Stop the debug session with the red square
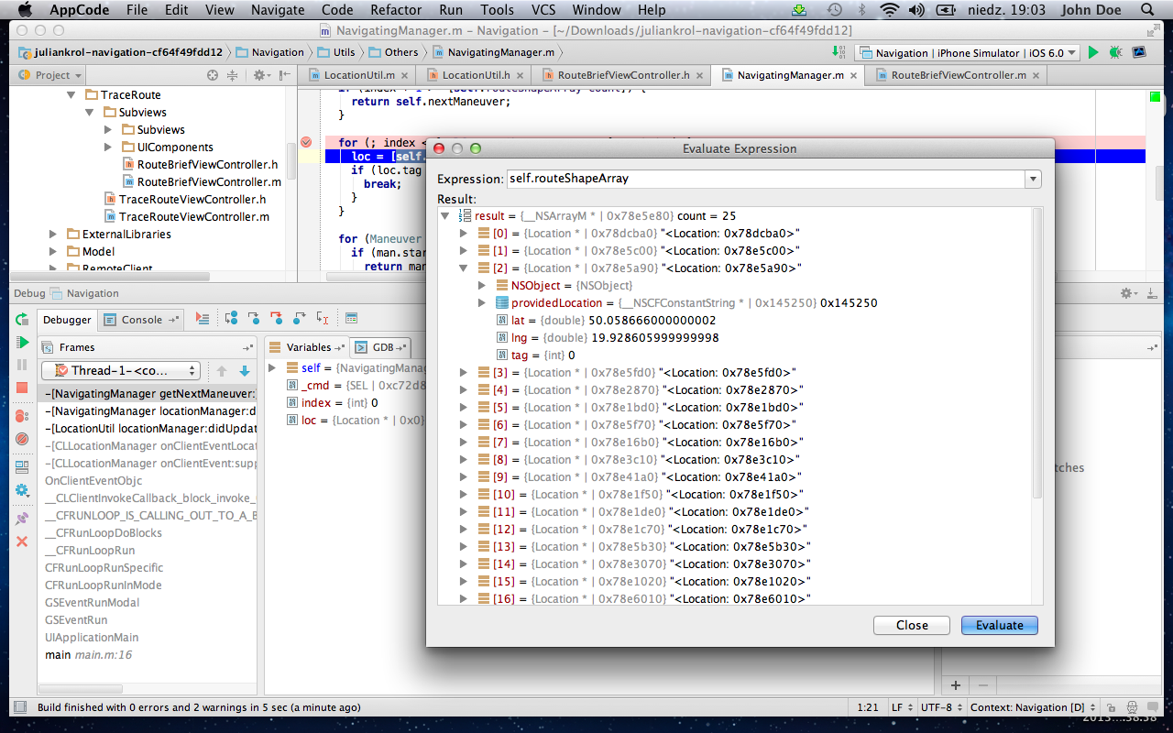The height and width of the screenshot is (733, 1173). tap(22, 388)
